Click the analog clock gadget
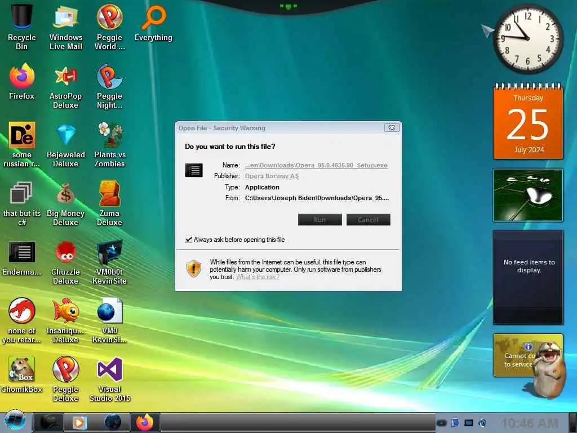577x433 pixels. (x=527, y=39)
